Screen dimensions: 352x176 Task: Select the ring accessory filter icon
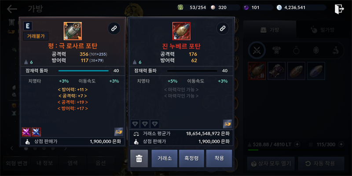point(296,51)
